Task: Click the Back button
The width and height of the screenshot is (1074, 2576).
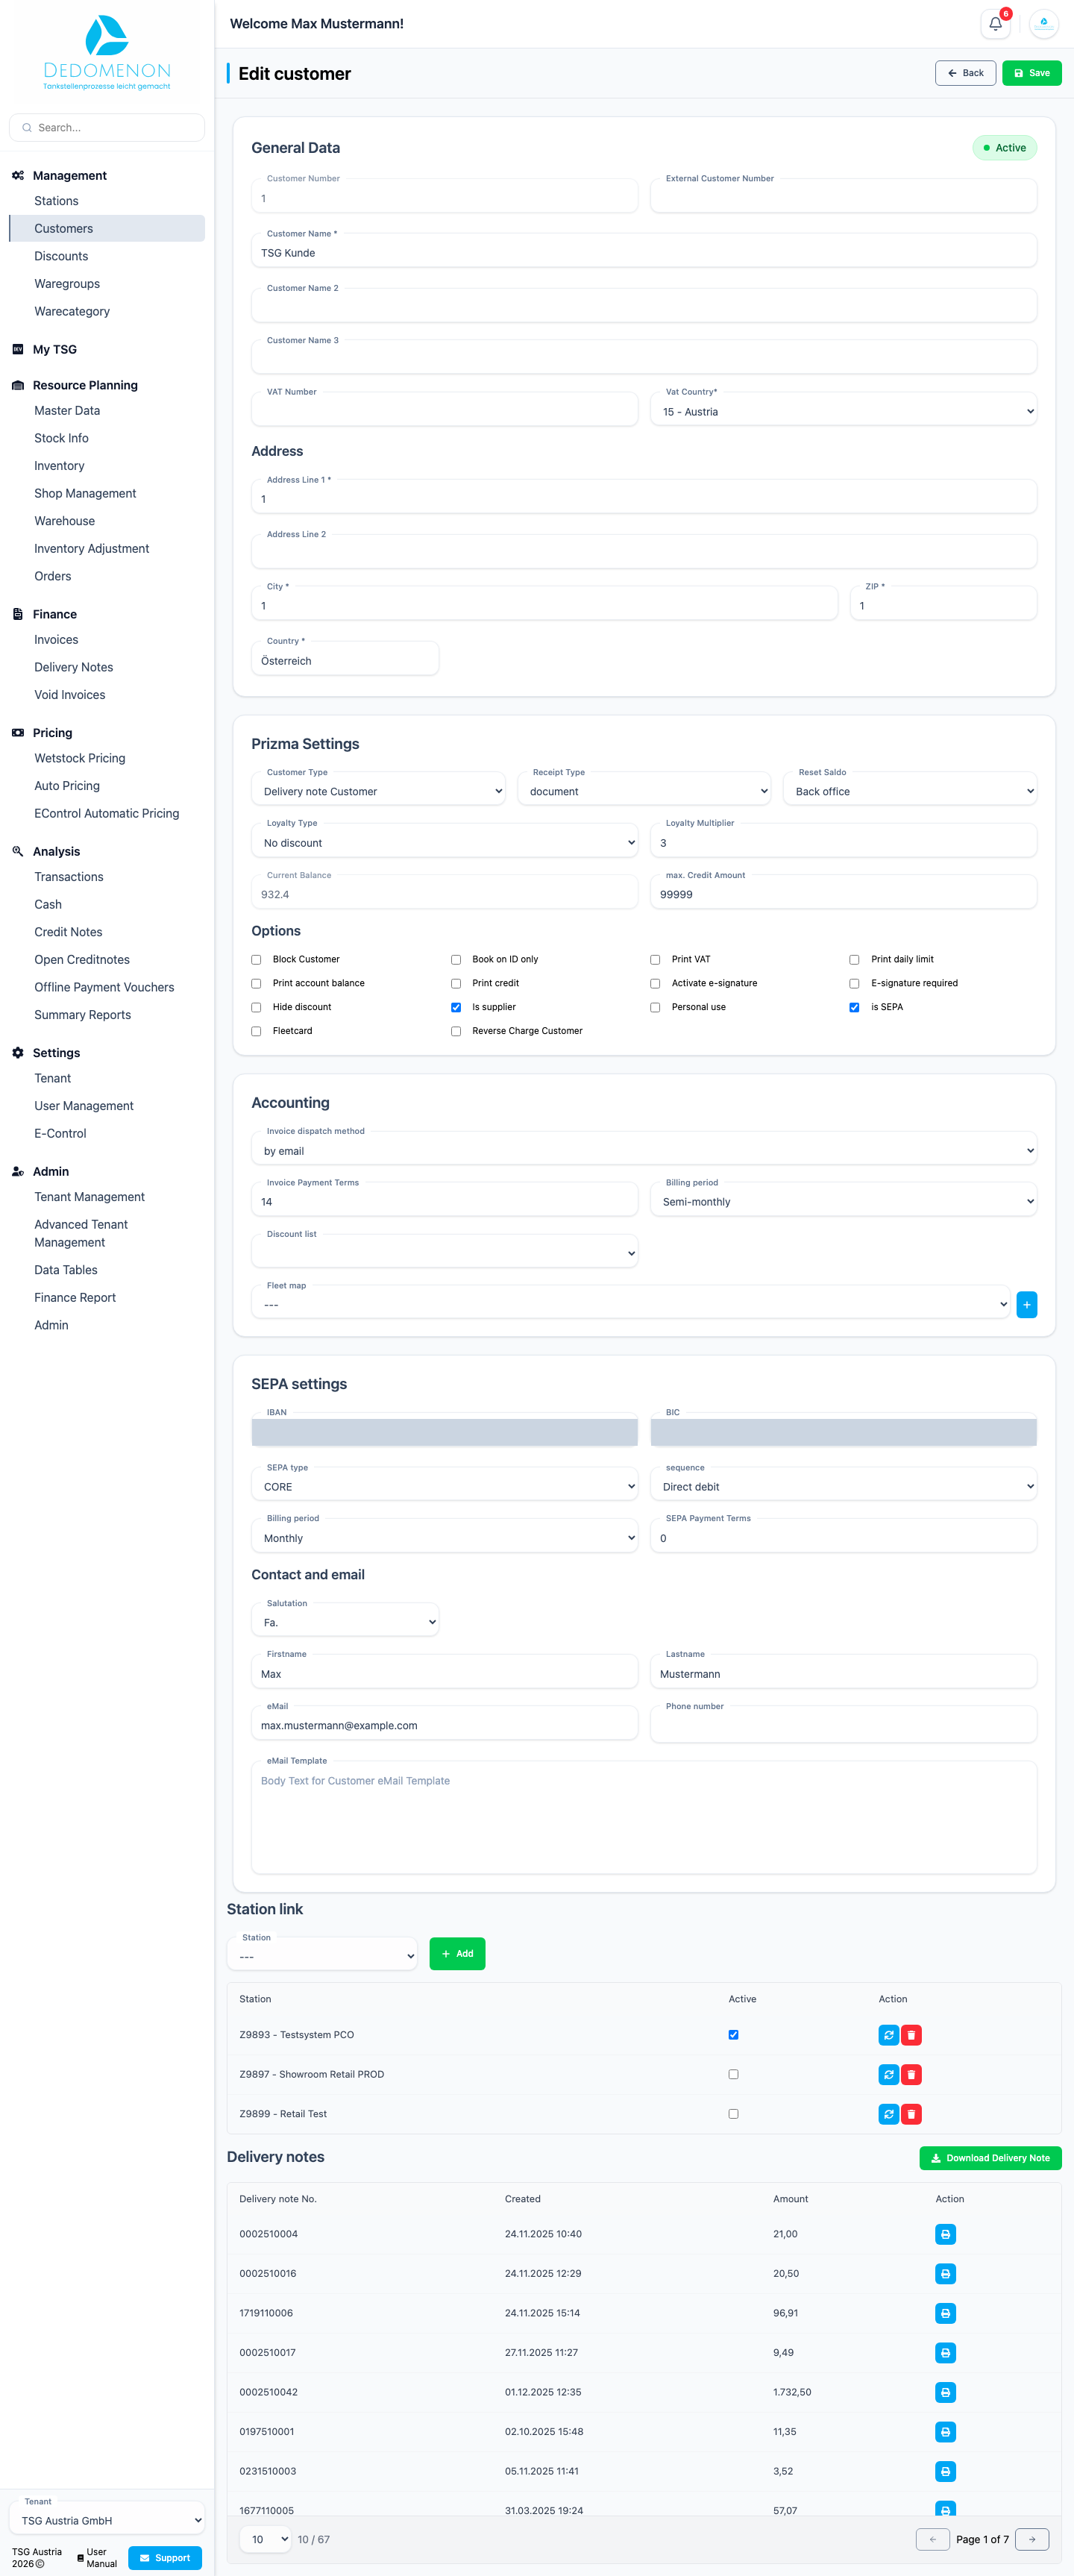Action: (965, 73)
